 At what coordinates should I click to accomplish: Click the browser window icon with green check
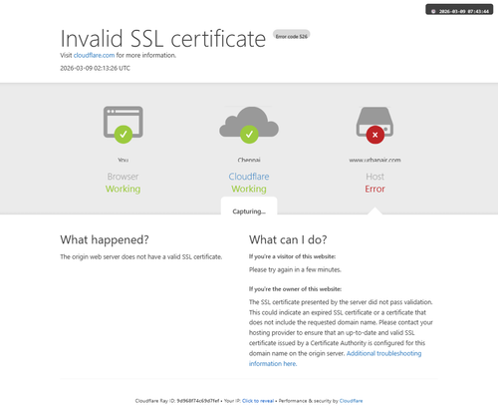coord(124,125)
